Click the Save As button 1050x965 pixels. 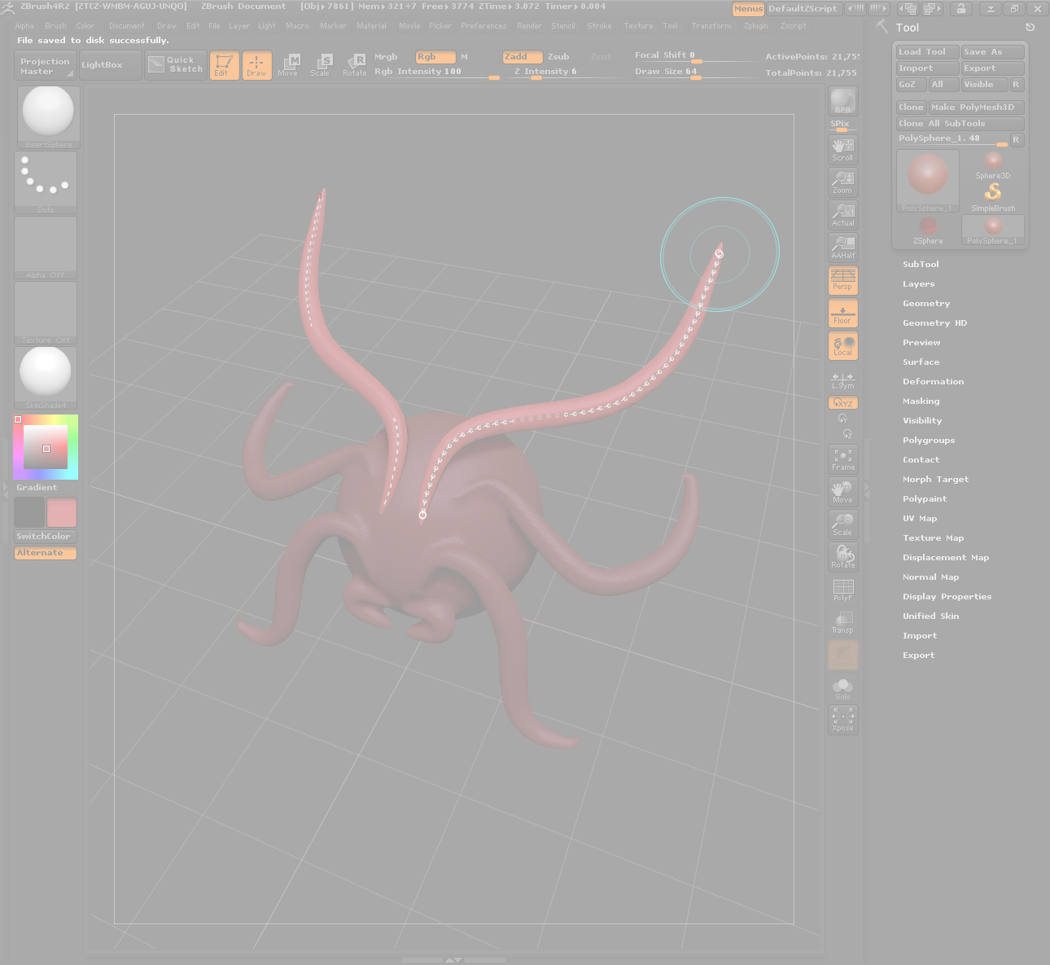[992, 52]
